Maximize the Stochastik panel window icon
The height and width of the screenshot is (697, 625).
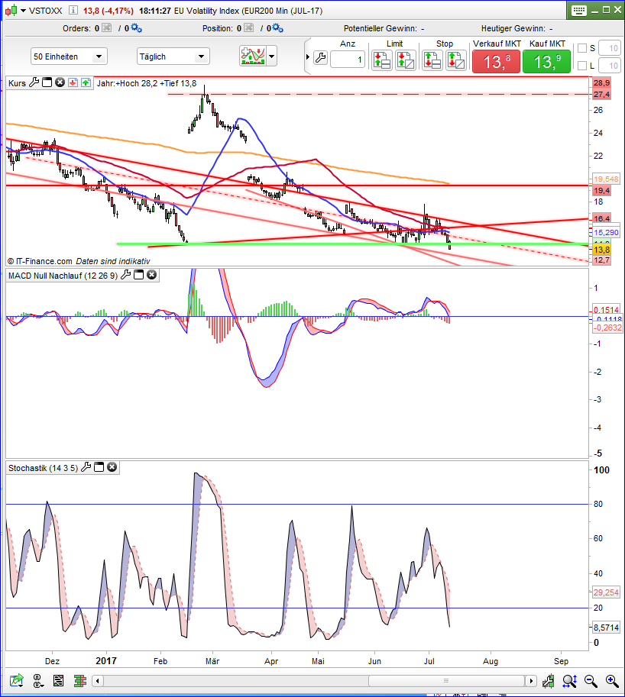(99, 467)
